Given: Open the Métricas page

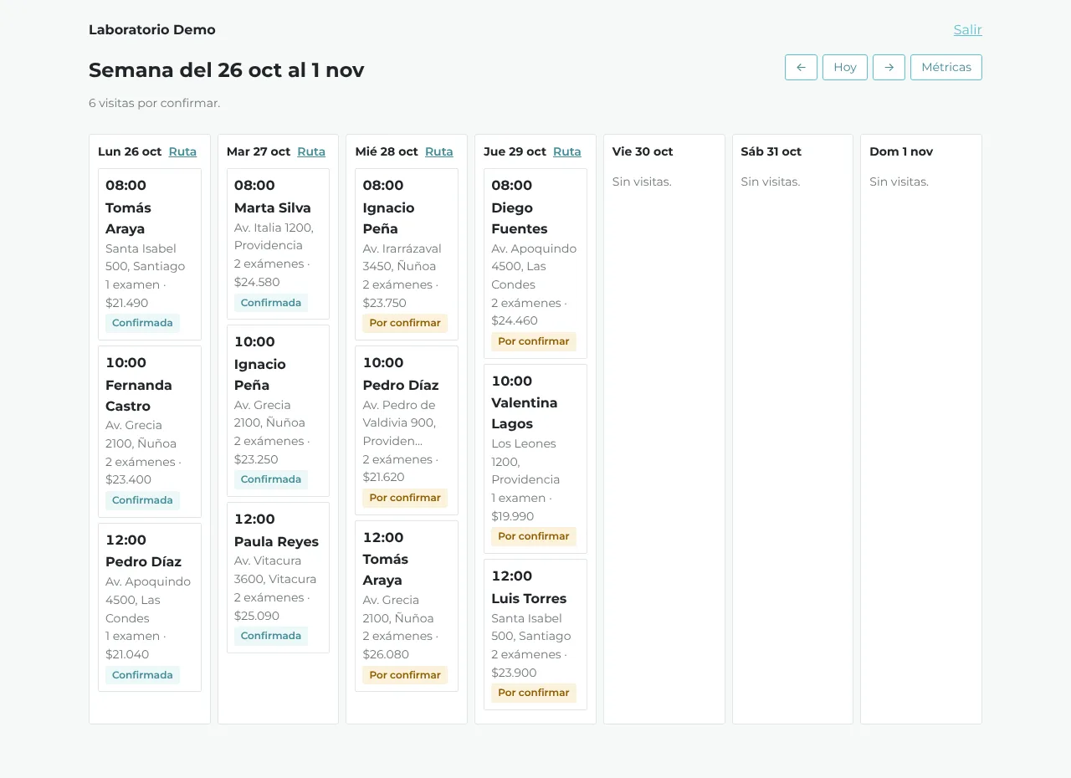Looking at the screenshot, I should click(x=946, y=67).
